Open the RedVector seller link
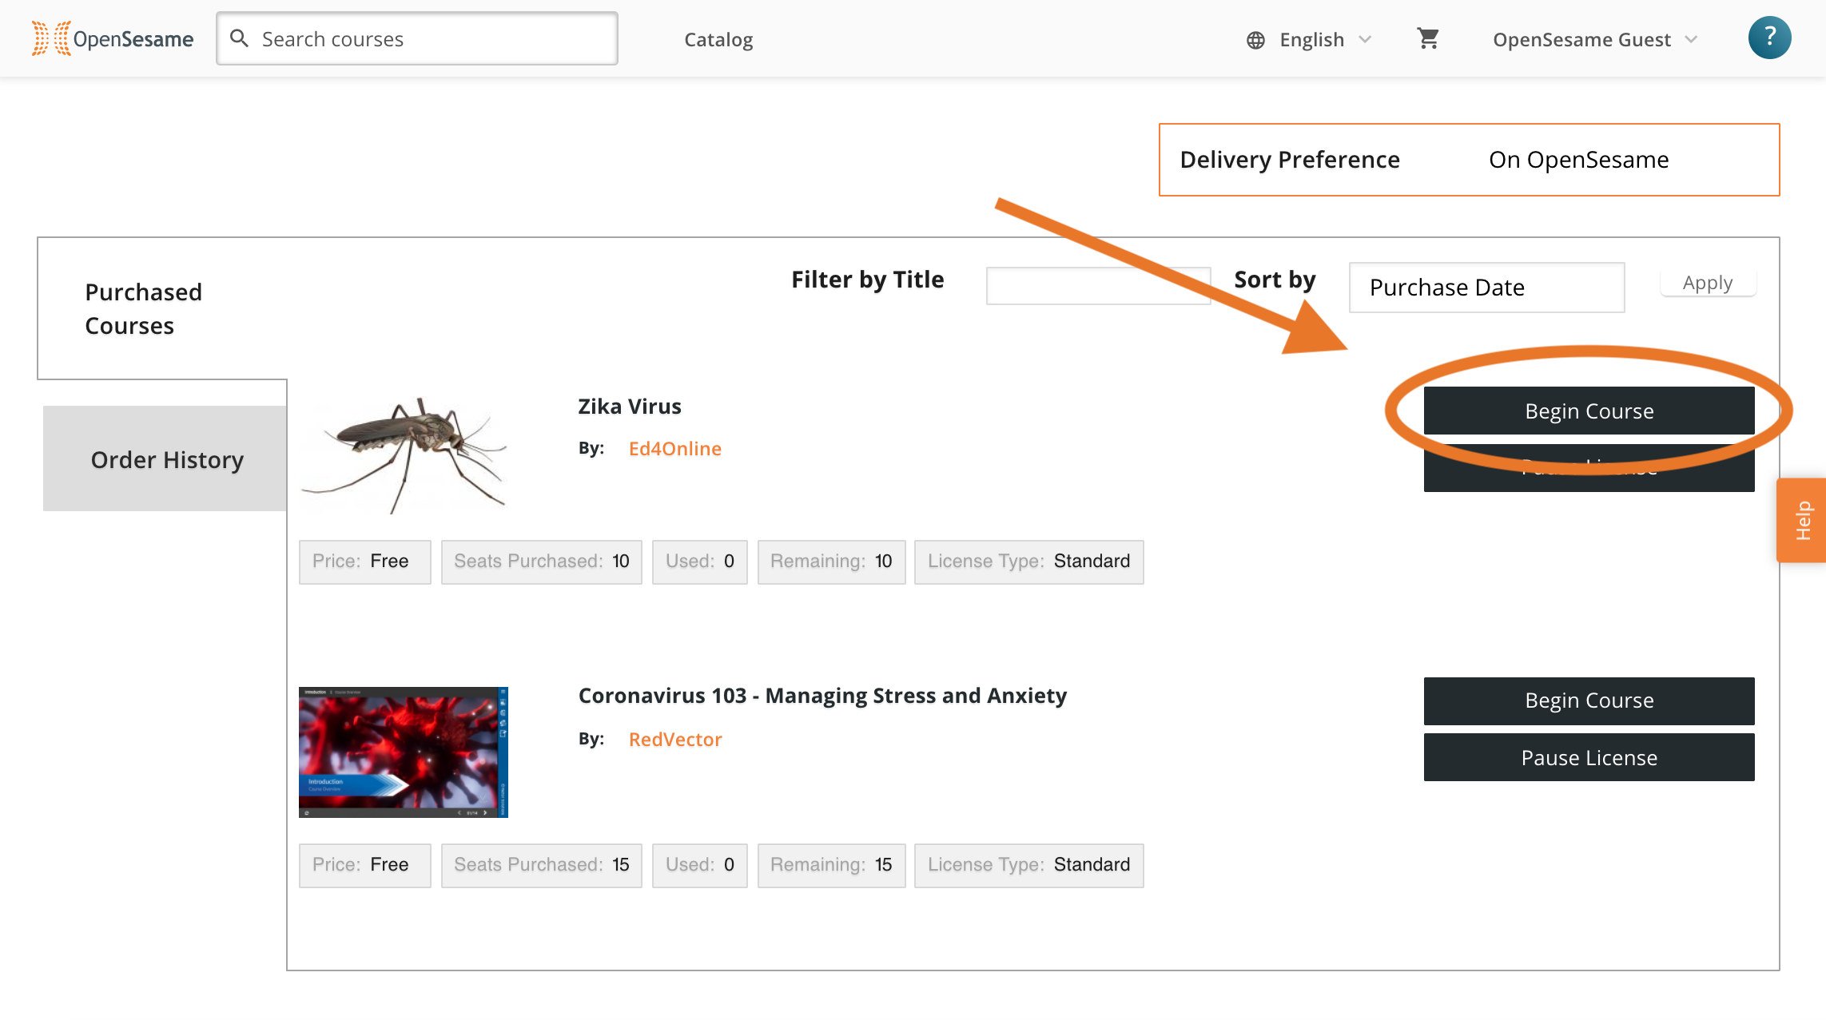1826x1020 pixels. tap(675, 740)
